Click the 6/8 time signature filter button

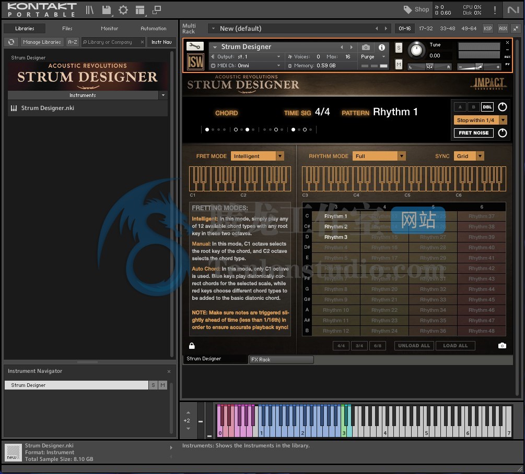pos(378,346)
